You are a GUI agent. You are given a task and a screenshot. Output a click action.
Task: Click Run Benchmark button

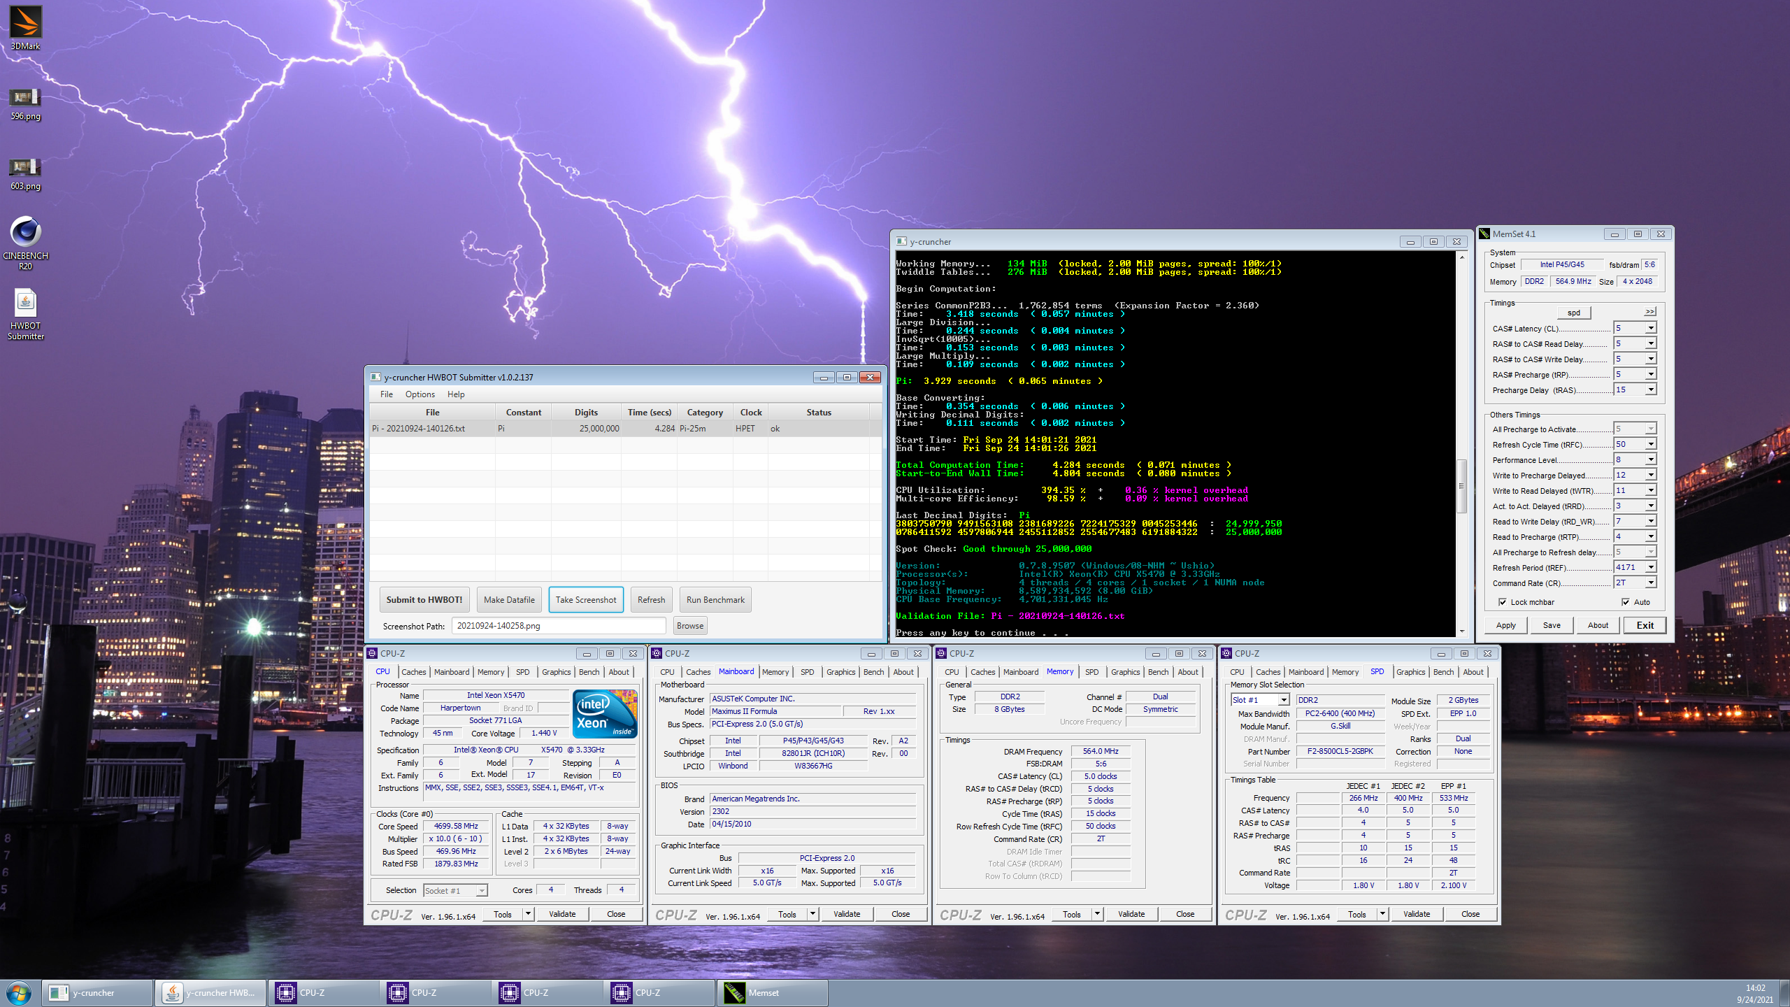pos(715,600)
